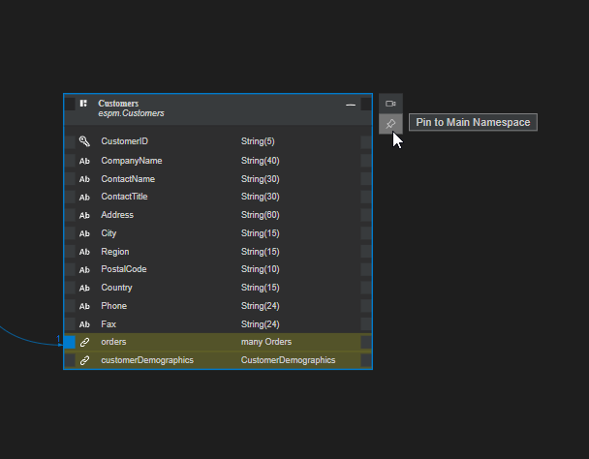This screenshot has width=589, height=459.
Task: Select the Customers entity title
Action: coord(118,104)
